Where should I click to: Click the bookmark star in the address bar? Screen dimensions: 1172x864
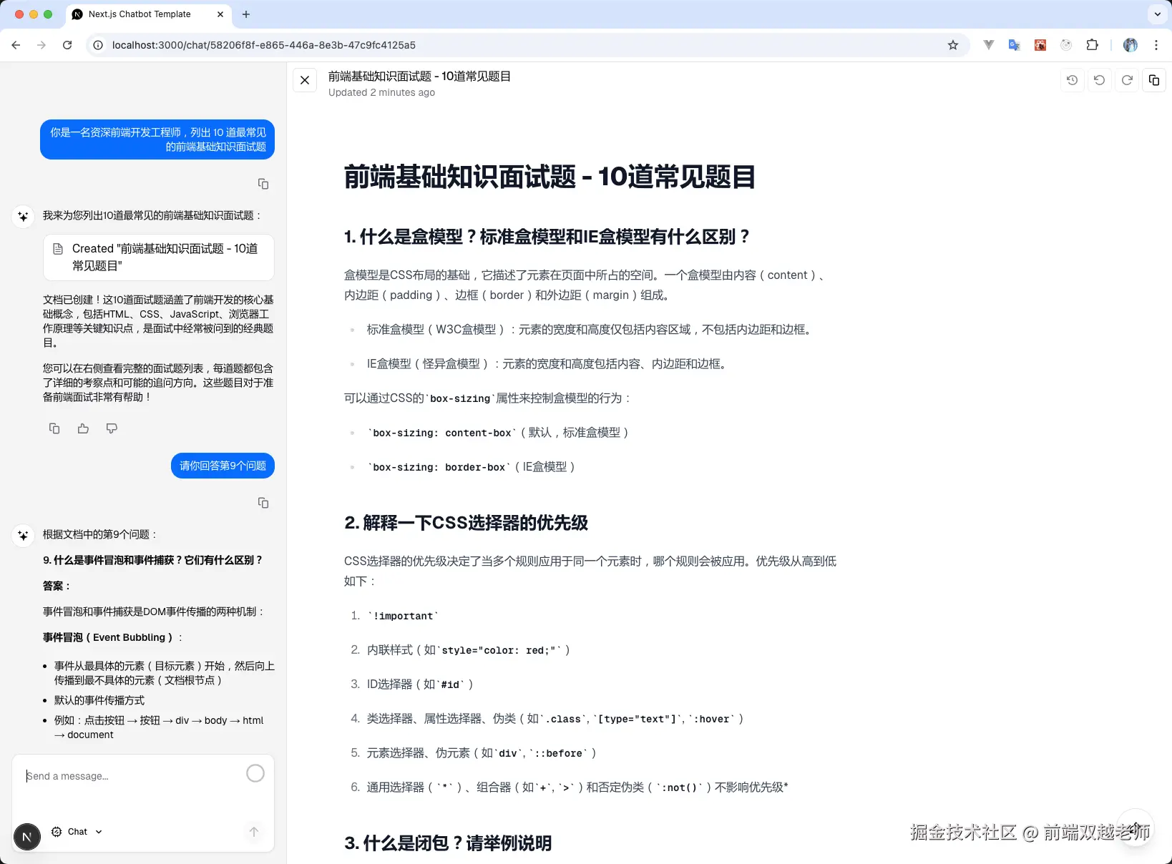952,44
